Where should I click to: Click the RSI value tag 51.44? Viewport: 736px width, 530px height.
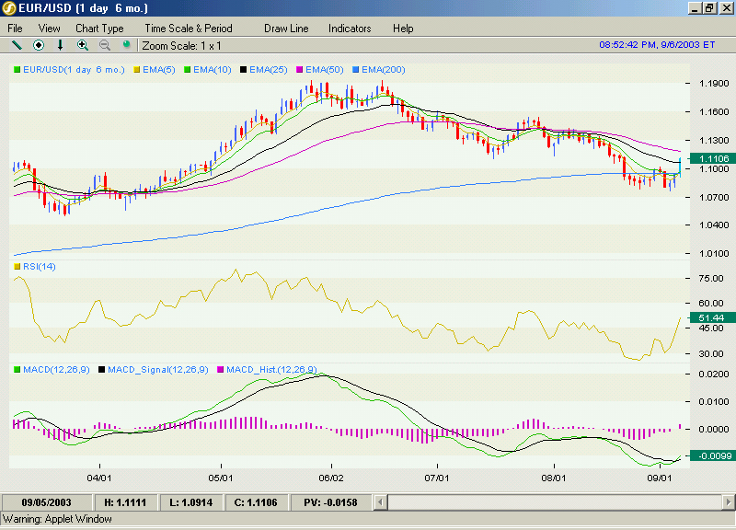click(x=713, y=317)
